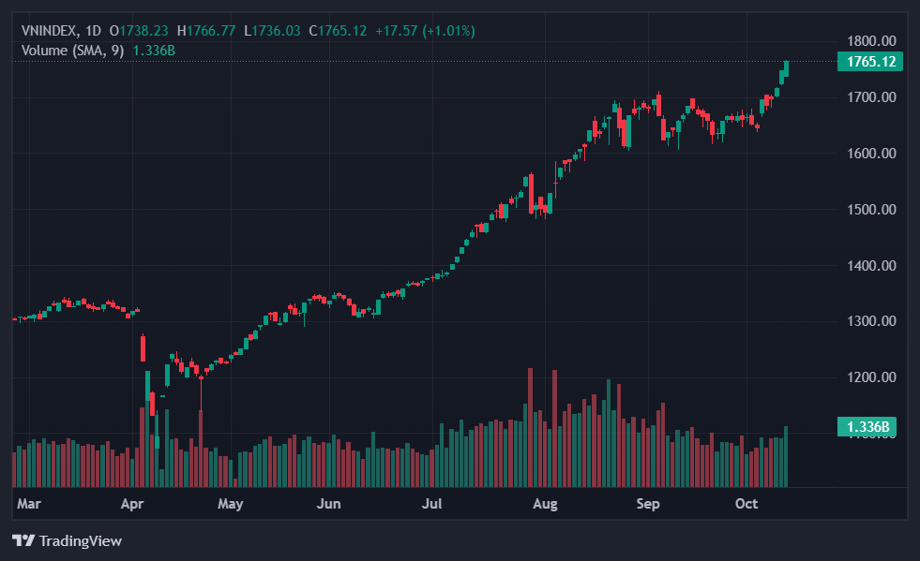Click the last green volume bar in October

pos(786,456)
